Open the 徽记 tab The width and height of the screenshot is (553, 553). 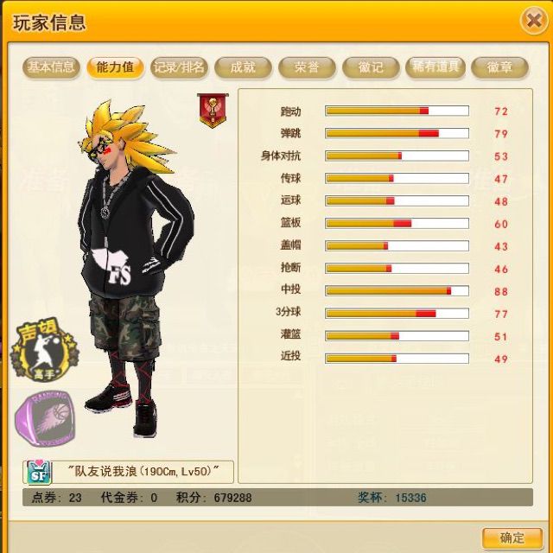pyautogui.click(x=371, y=67)
